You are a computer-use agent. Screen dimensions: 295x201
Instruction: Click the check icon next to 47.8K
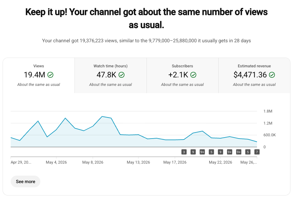pos(122,75)
